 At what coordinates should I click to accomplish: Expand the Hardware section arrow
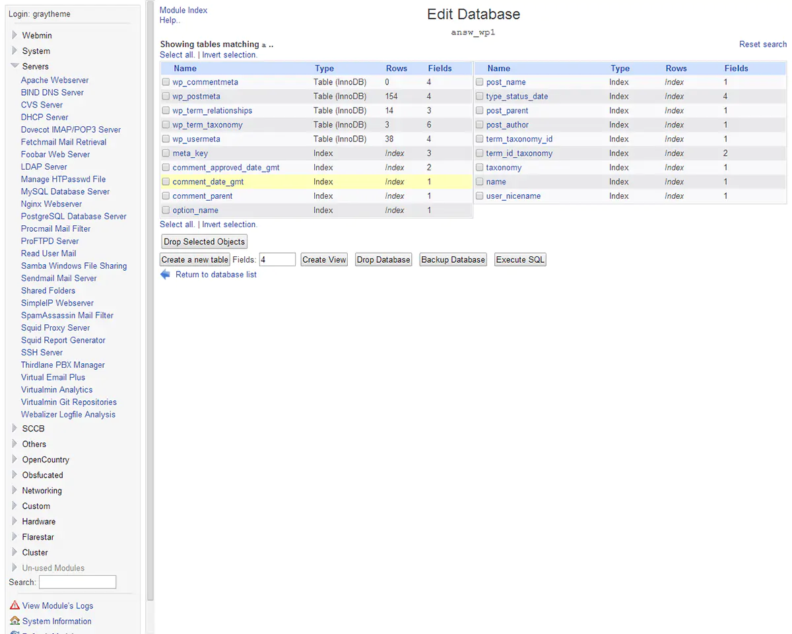click(x=15, y=522)
